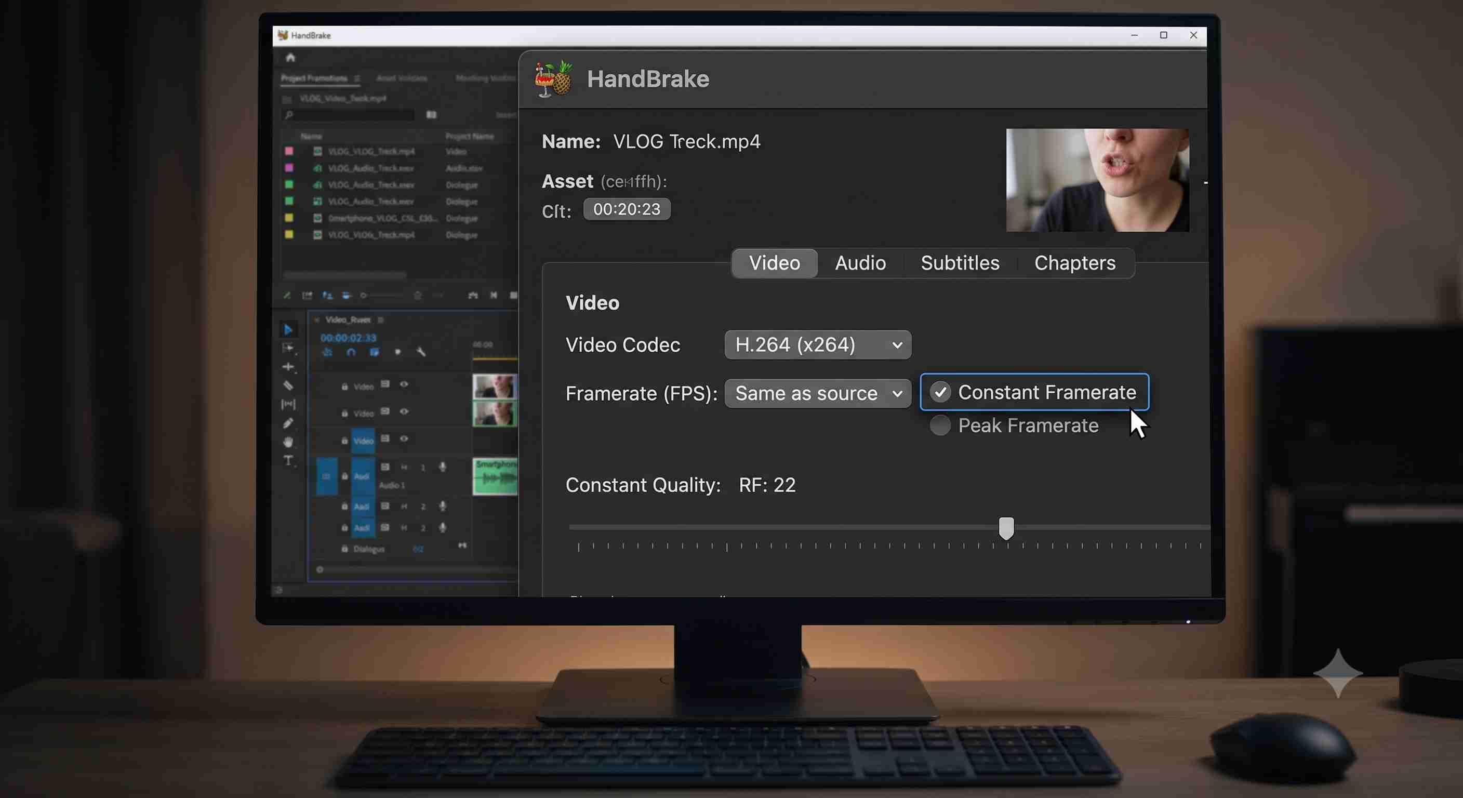Click the project panel horizontal scrollbar
Image resolution: width=1463 pixels, height=798 pixels.
pos(345,275)
